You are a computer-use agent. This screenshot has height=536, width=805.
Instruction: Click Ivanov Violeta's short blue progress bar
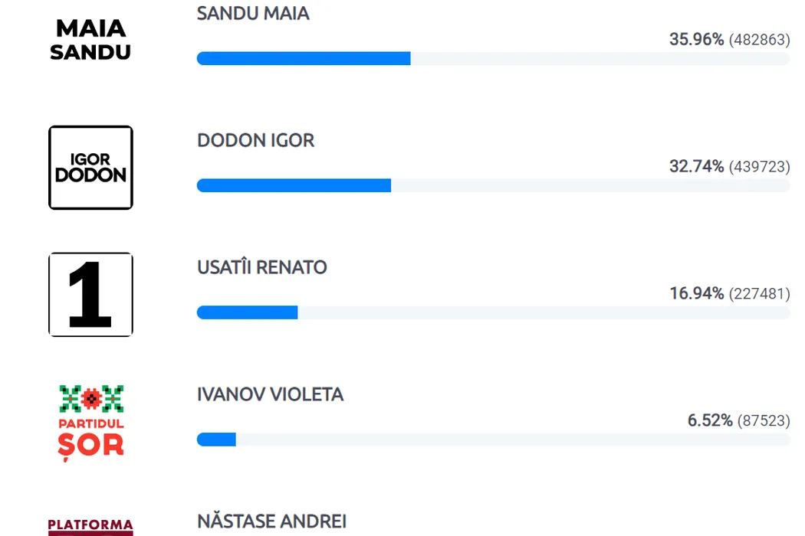(216, 440)
